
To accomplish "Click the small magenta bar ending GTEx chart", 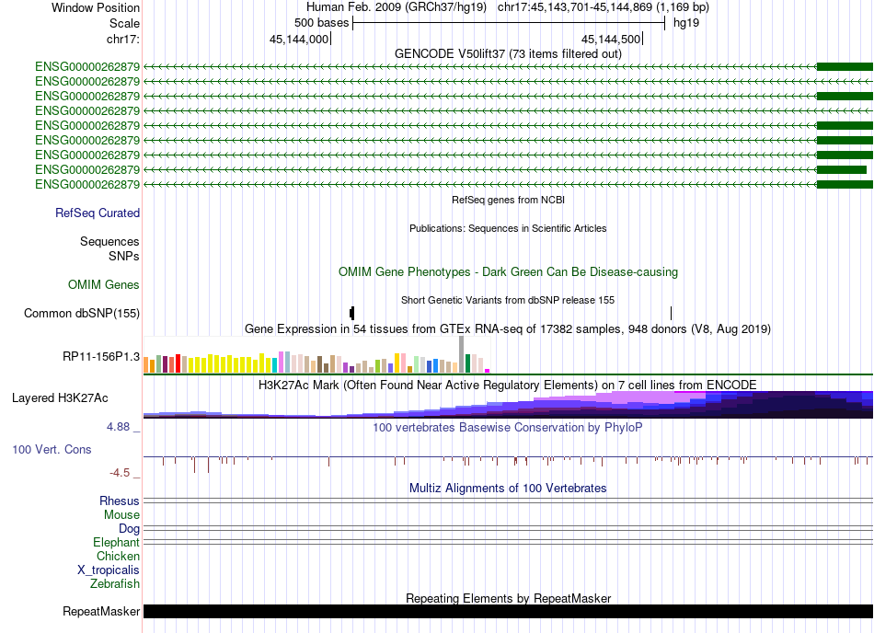I will [x=488, y=371].
